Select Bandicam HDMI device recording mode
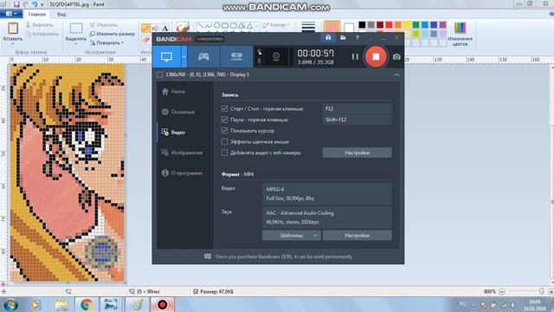The image size is (554, 312). coord(236,56)
